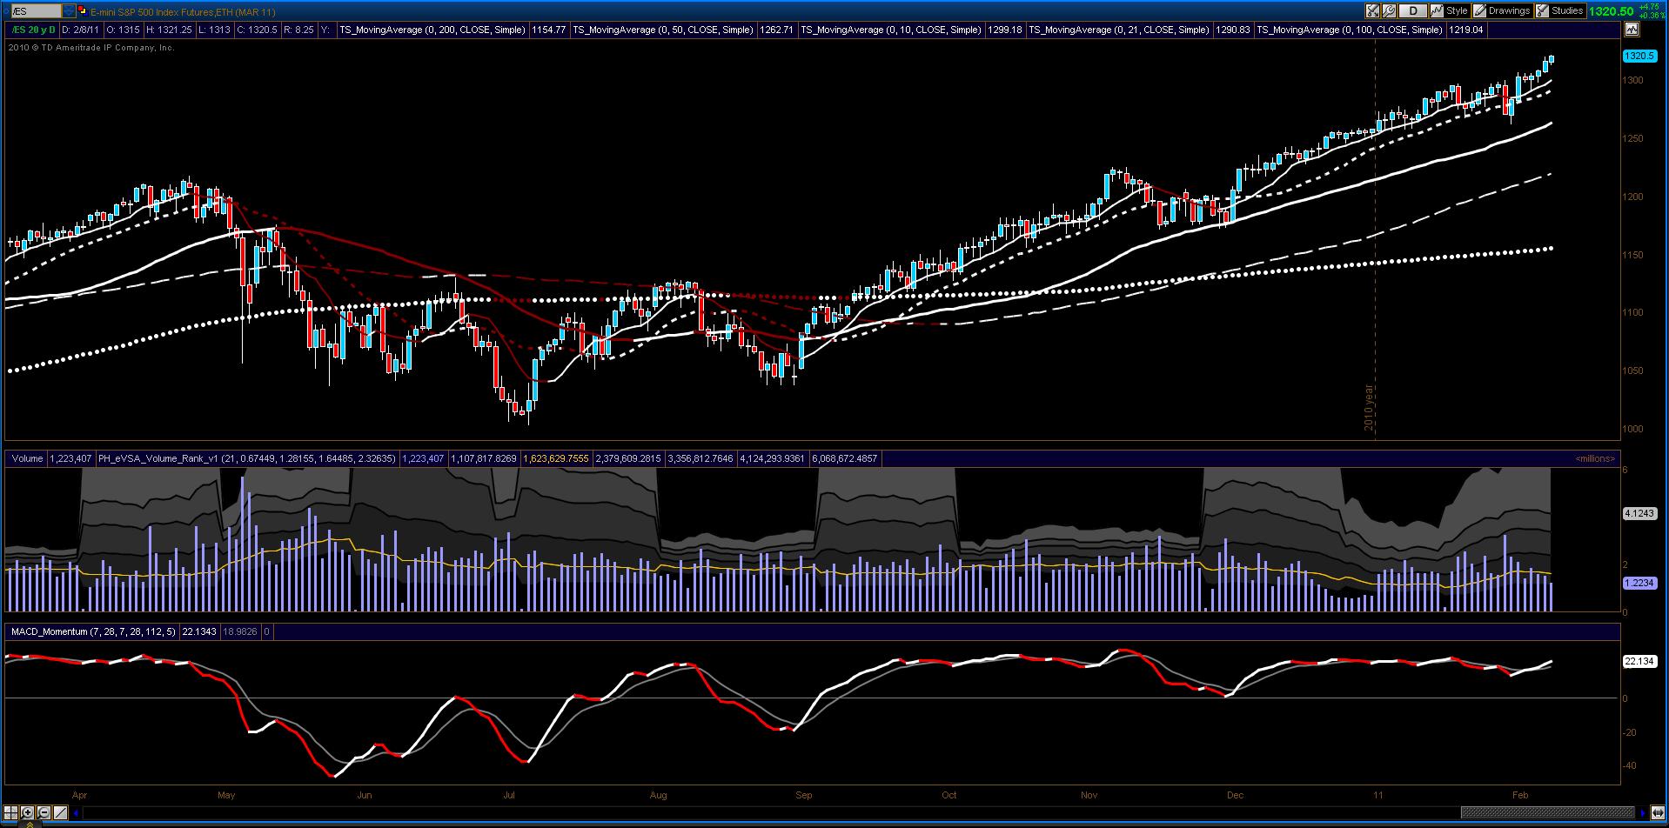The height and width of the screenshot is (828, 1669).
Task: Click the zoom in magnifier icon
Action: 28,812
